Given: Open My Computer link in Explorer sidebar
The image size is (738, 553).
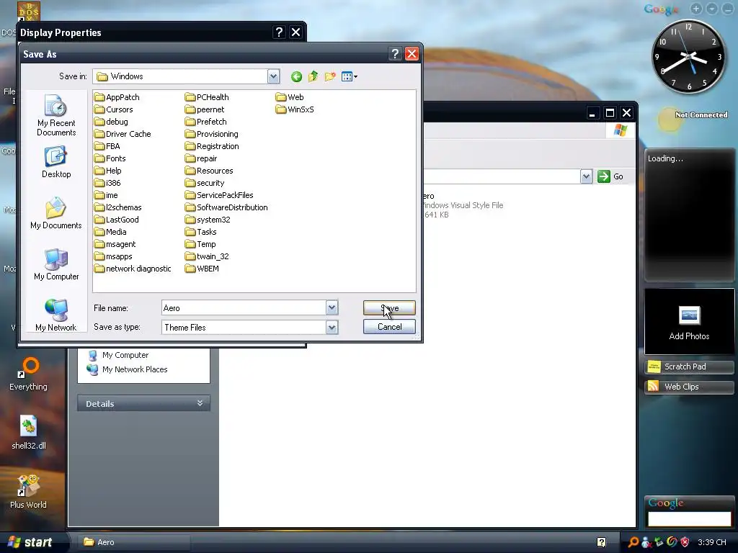Looking at the screenshot, I should tap(119, 355).
